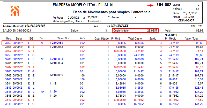Click movement number 3843

click(8, 88)
